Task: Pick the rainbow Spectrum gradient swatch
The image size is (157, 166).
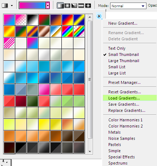Action: (x=67, y=31)
